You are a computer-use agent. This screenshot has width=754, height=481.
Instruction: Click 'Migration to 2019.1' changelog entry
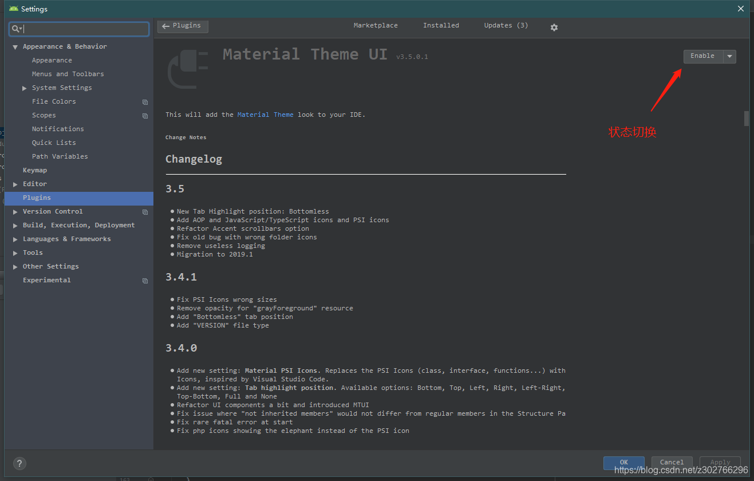[215, 254]
